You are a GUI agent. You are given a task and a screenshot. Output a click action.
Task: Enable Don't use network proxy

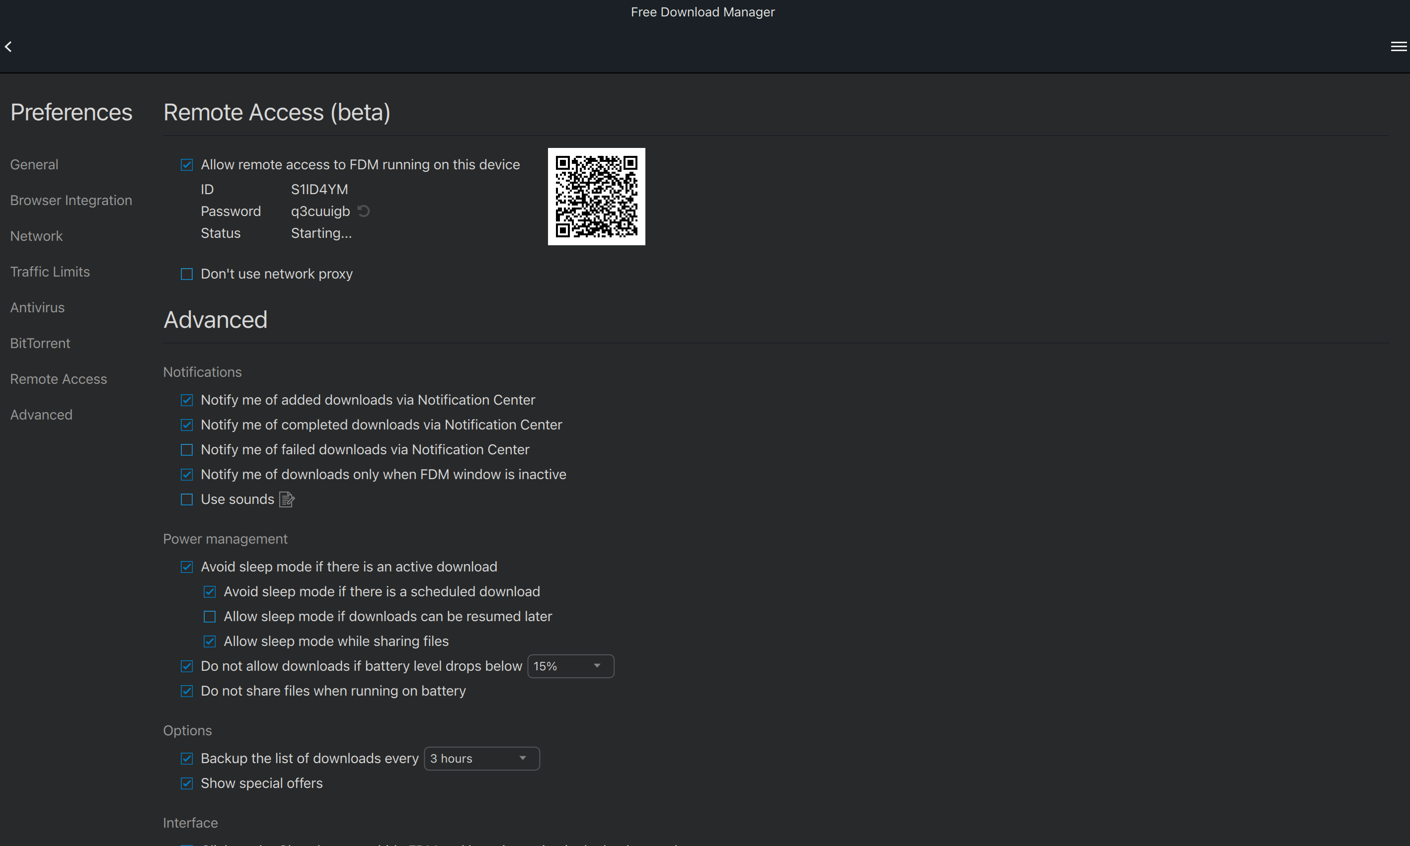point(186,274)
